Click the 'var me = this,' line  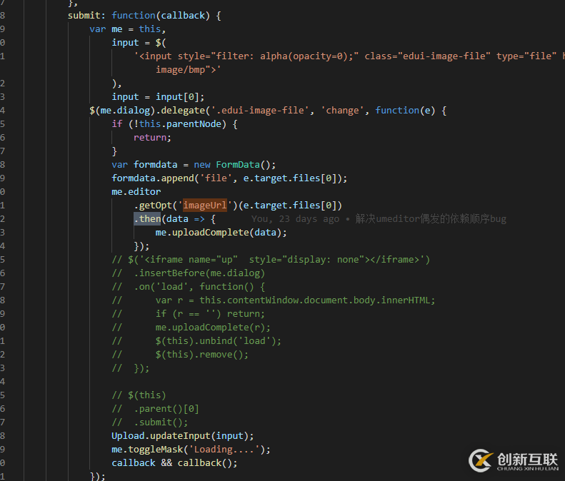click(128, 29)
